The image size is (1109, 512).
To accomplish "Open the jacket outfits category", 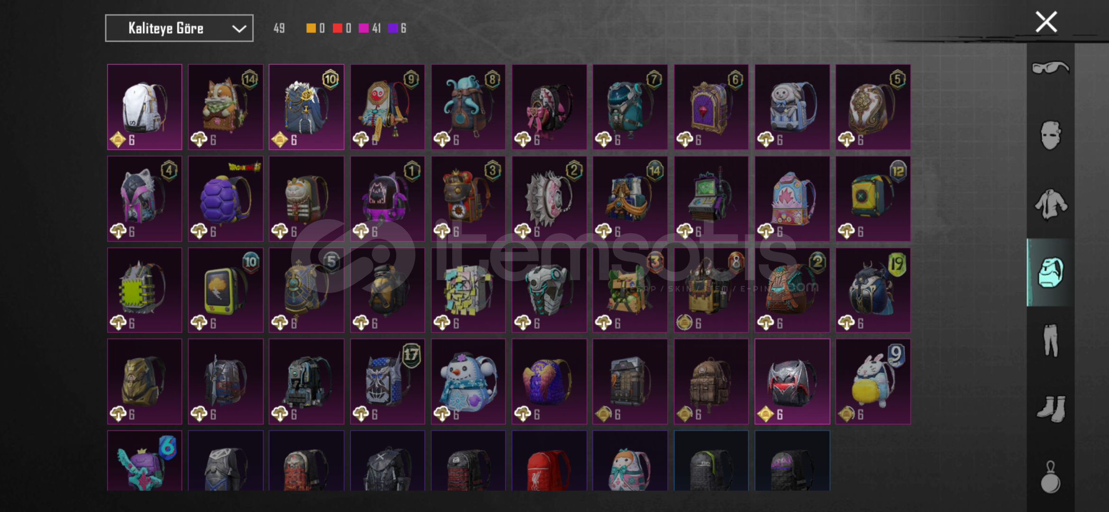I will pyautogui.click(x=1050, y=204).
